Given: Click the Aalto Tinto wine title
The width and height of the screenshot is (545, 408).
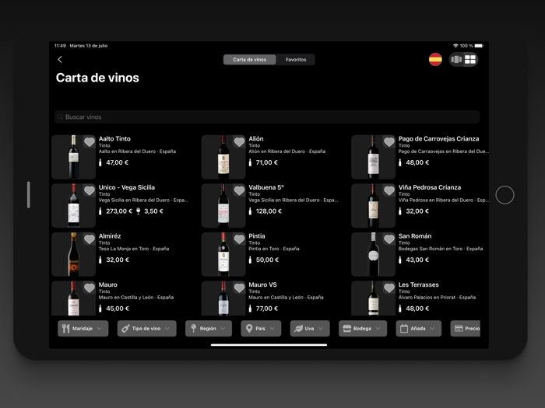Looking at the screenshot, I should tap(114, 138).
